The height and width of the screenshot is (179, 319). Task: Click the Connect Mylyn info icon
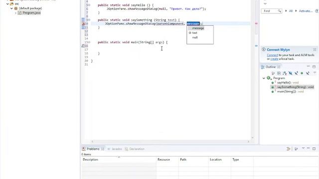[x=264, y=50]
